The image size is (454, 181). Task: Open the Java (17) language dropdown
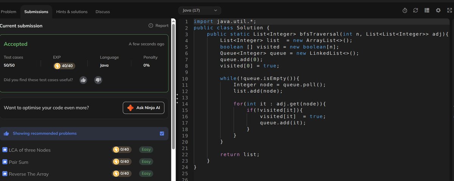coord(200,11)
